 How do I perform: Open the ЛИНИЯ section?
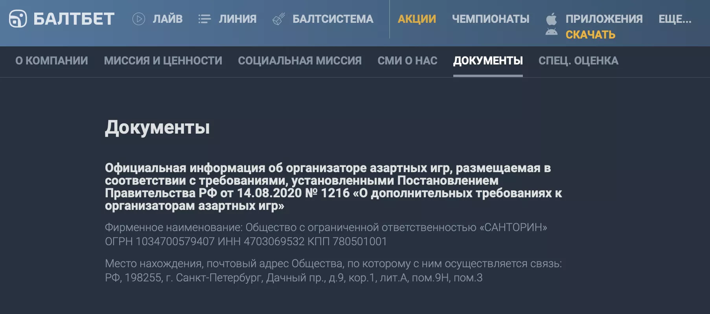(237, 19)
